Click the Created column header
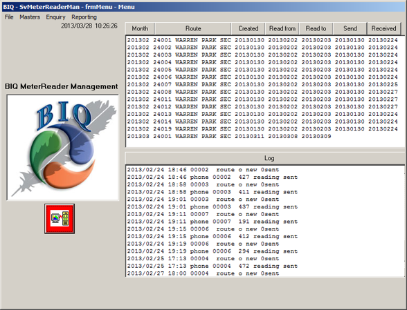 pyautogui.click(x=248, y=28)
